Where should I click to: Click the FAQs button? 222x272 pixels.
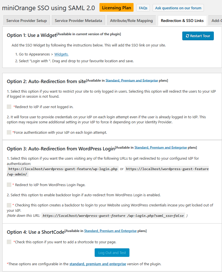click(143, 8)
